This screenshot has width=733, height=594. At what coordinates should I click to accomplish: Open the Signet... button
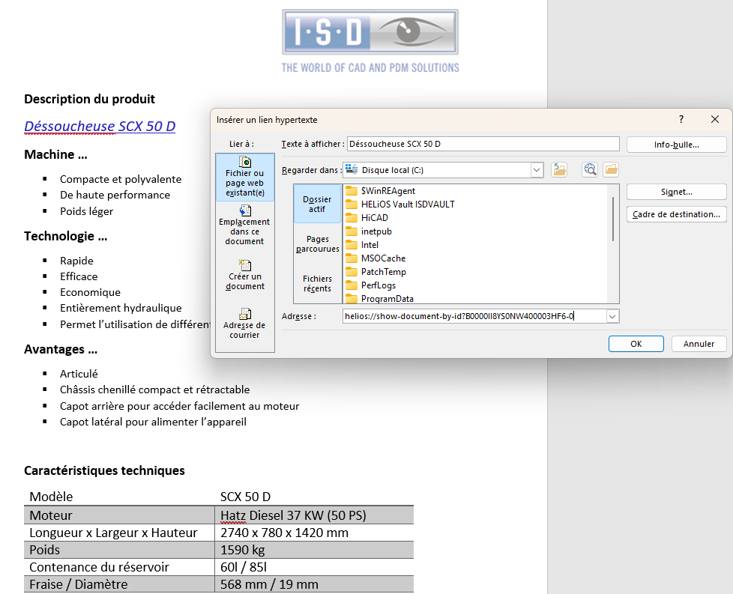point(677,192)
